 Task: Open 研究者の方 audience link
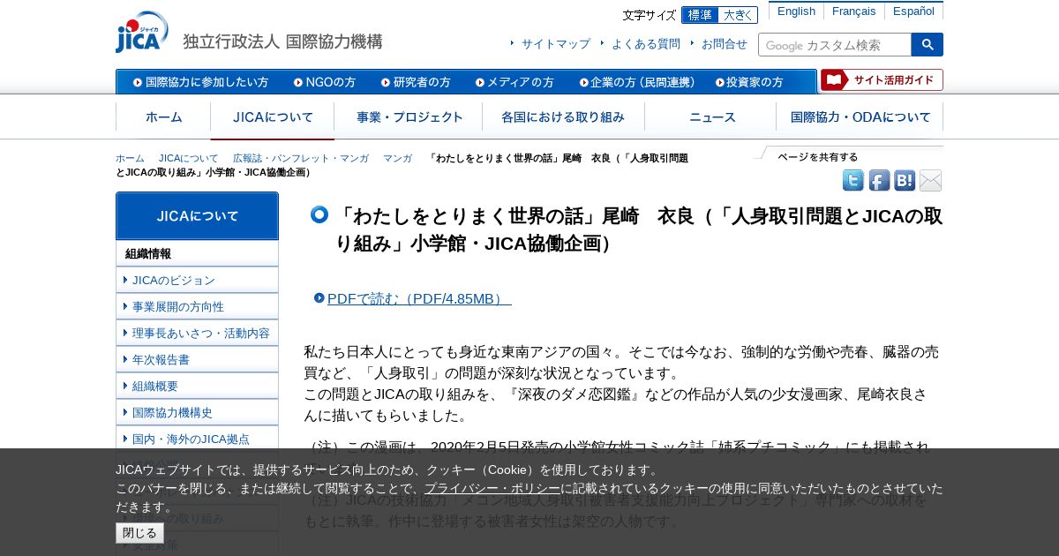pos(416,82)
